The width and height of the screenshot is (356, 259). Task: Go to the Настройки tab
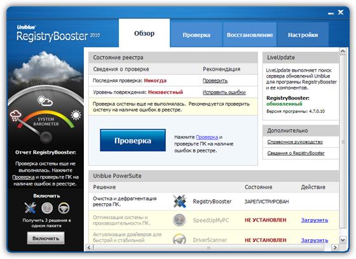tap(303, 35)
